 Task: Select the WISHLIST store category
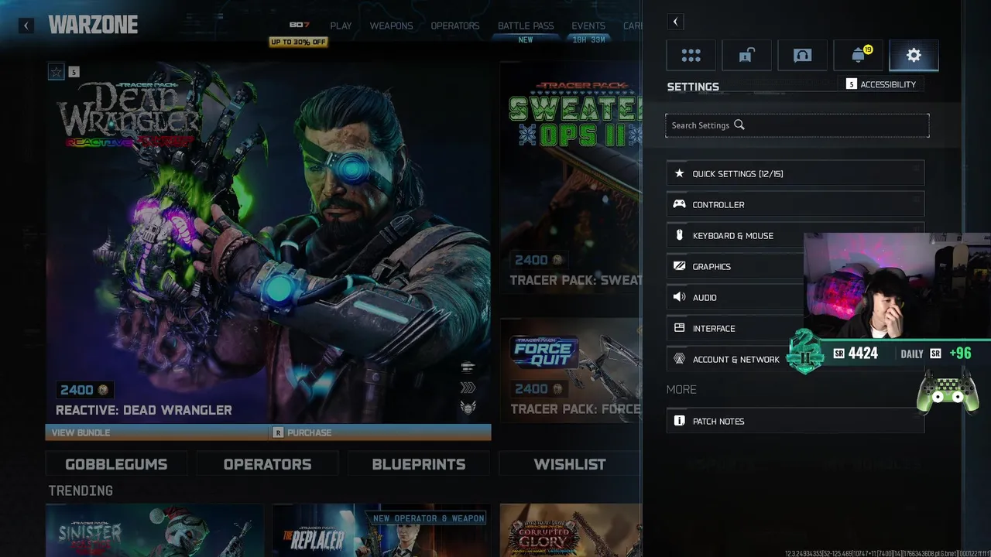[x=570, y=464]
